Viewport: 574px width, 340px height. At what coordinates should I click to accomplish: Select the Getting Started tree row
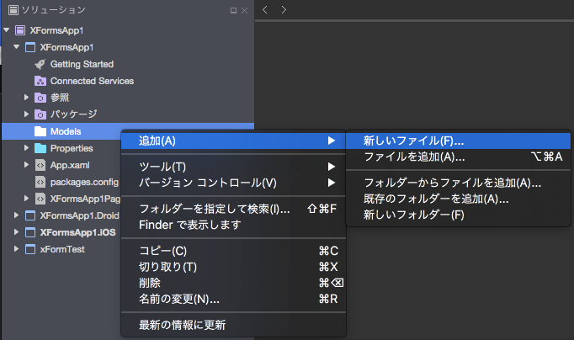tap(128, 64)
